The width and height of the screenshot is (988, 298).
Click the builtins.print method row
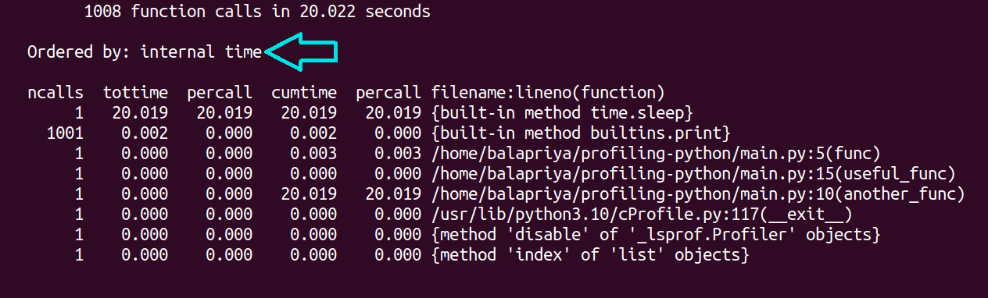(x=379, y=133)
